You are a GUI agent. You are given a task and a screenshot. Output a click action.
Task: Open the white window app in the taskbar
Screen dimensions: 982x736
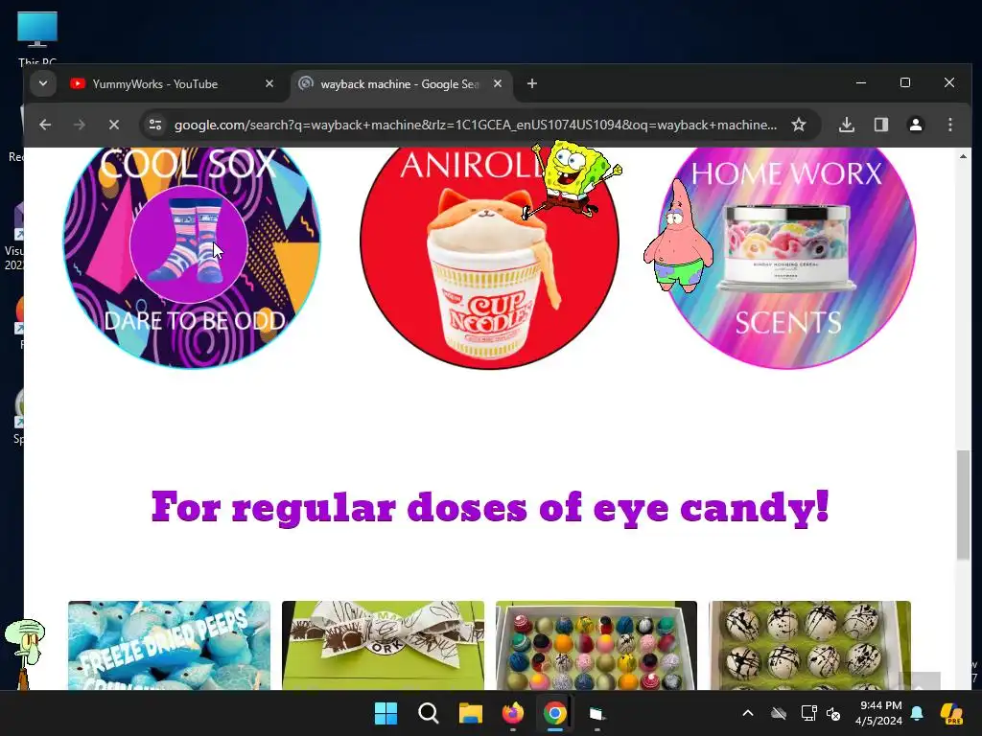pyautogui.click(x=596, y=713)
